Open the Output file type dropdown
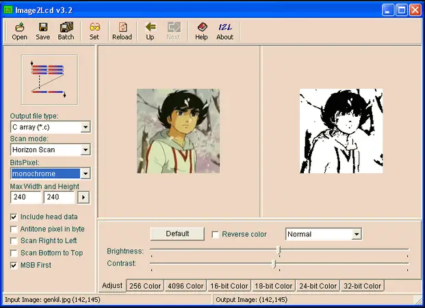The image size is (425, 308). pyautogui.click(x=86, y=127)
